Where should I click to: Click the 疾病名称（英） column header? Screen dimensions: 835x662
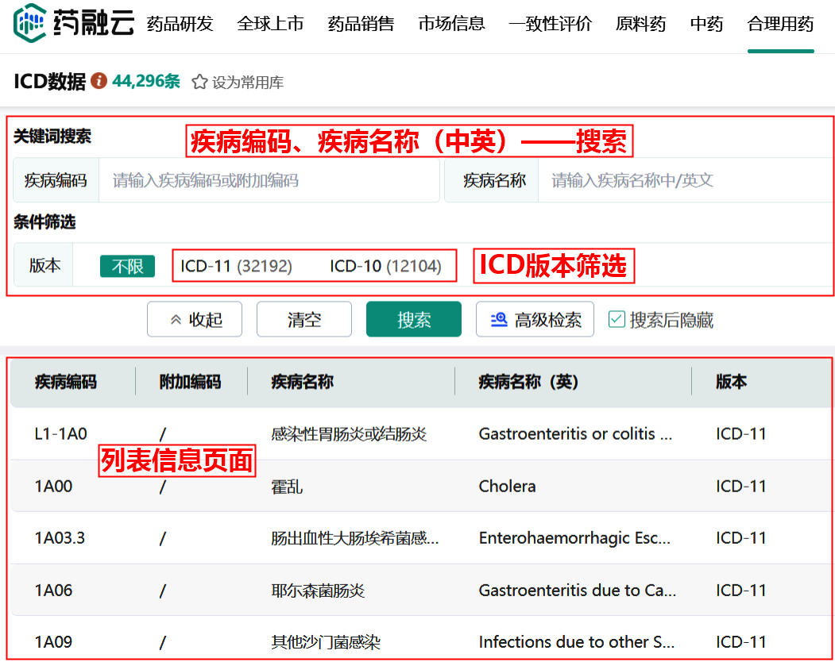click(528, 382)
